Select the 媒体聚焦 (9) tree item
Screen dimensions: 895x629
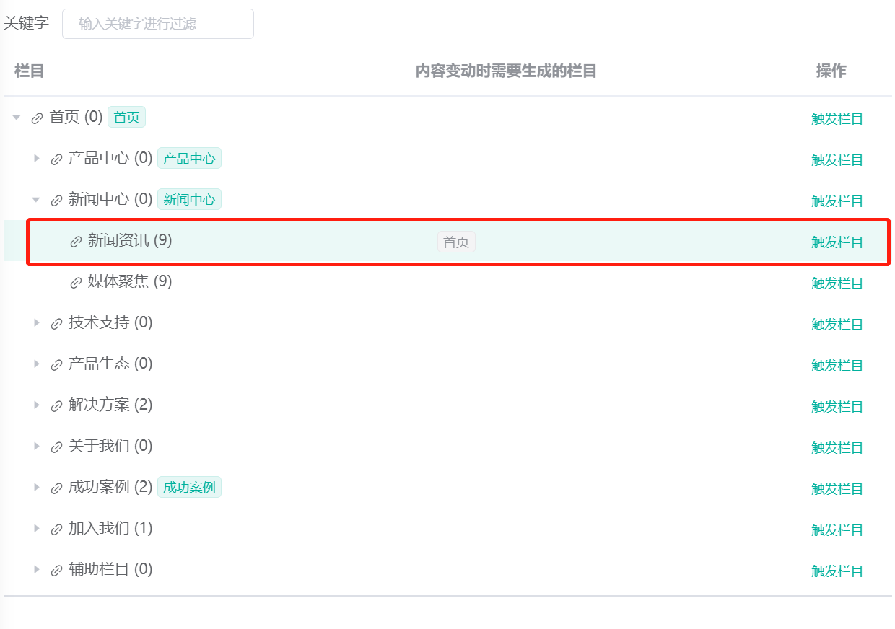tap(130, 281)
